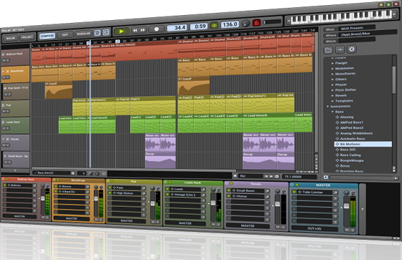Switch to the COMPOSE tab
402x260 pixels.
pyautogui.click(x=47, y=36)
